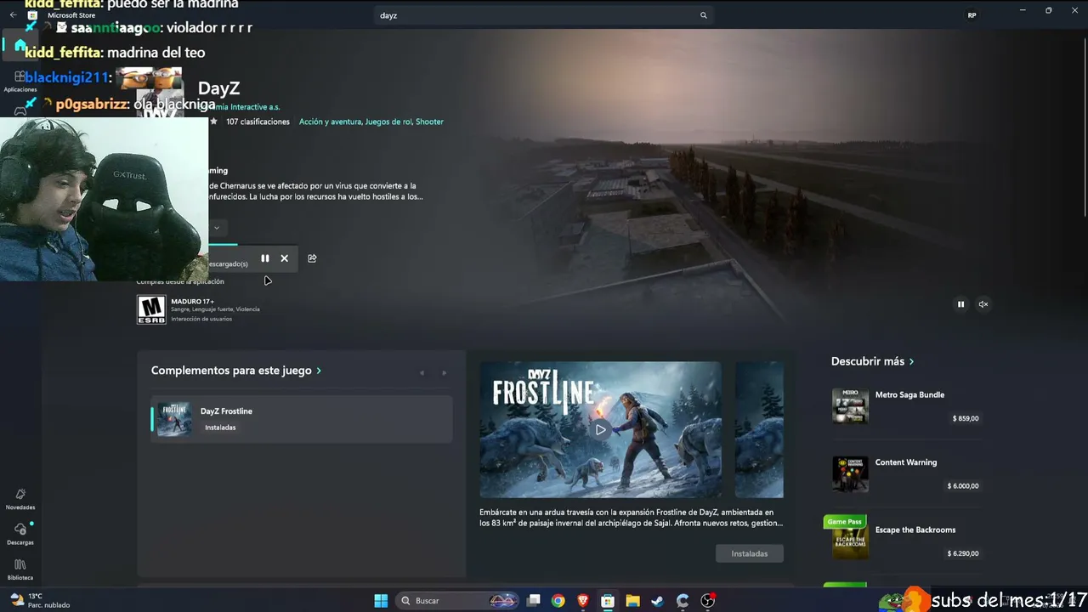Click the $ 859,00 price button
This screenshot has height=612, width=1088.
coord(966,418)
